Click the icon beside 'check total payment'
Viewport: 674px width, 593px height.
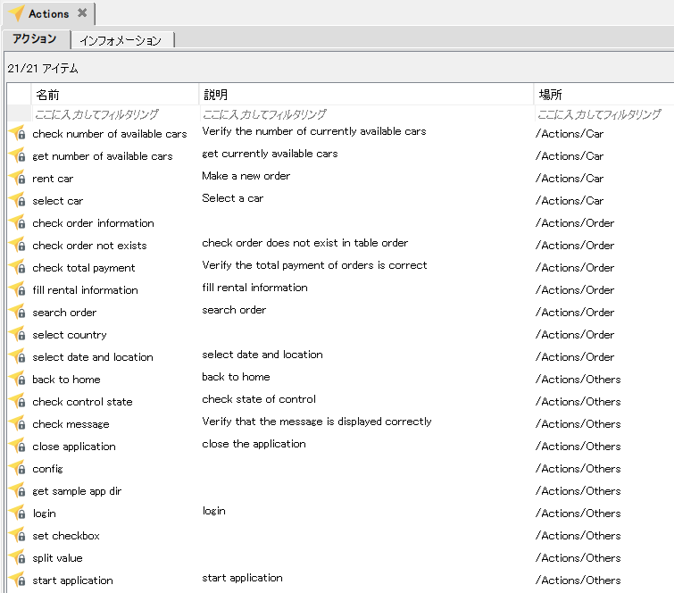(17, 267)
